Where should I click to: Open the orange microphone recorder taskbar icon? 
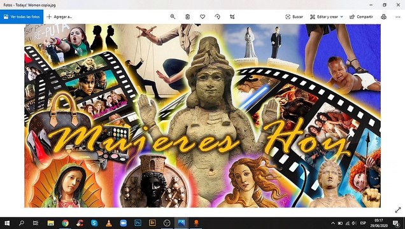(196, 223)
